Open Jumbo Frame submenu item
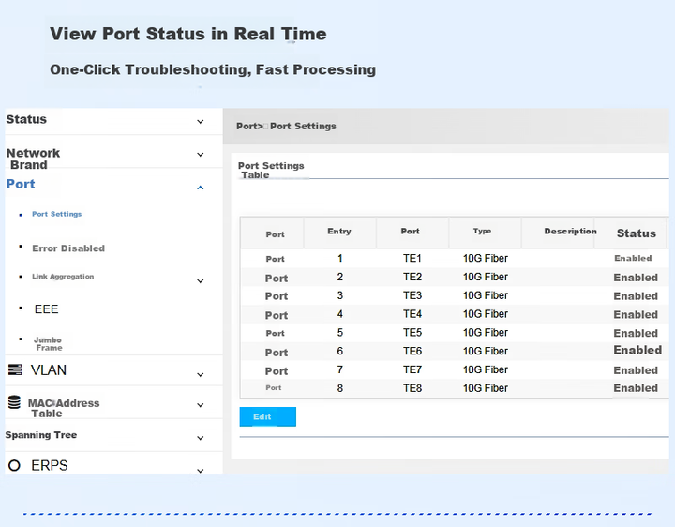 pyautogui.click(x=48, y=343)
